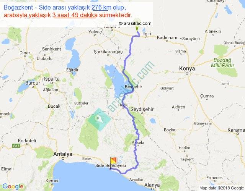The width and height of the screenshot is (245, 191).
Task: Click the Bozdağ Milli Parkı label
Action: (x=222, y=63)
